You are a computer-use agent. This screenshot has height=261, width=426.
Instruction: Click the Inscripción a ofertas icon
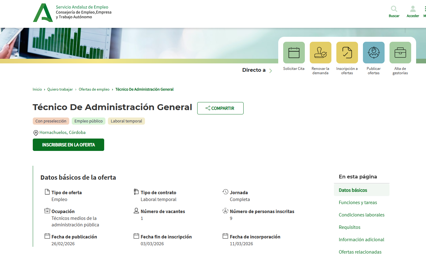pos(347,53)
